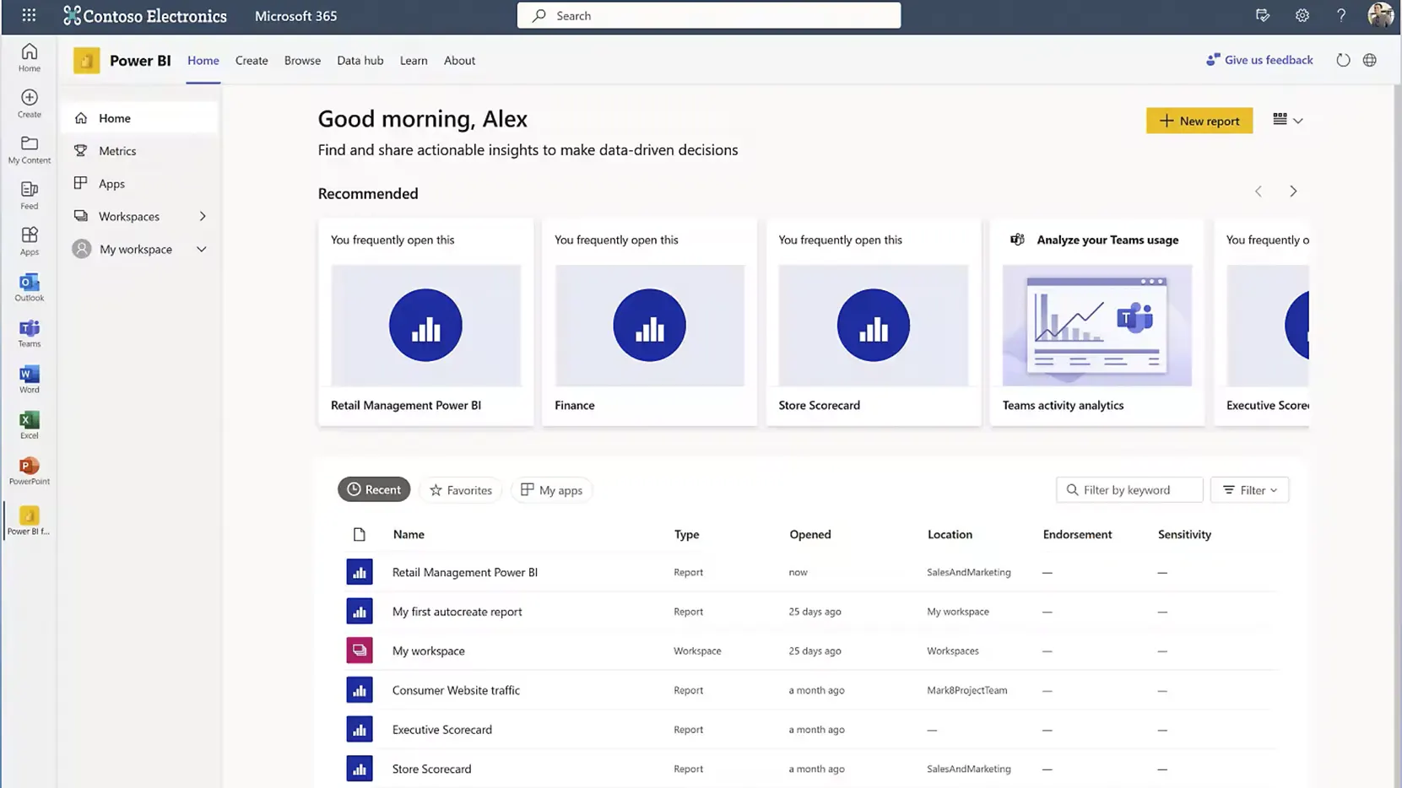The height and width of the screenshot is (788, 1402).
Task: Open the Filter dropdown
Action: click(1249, 489)
